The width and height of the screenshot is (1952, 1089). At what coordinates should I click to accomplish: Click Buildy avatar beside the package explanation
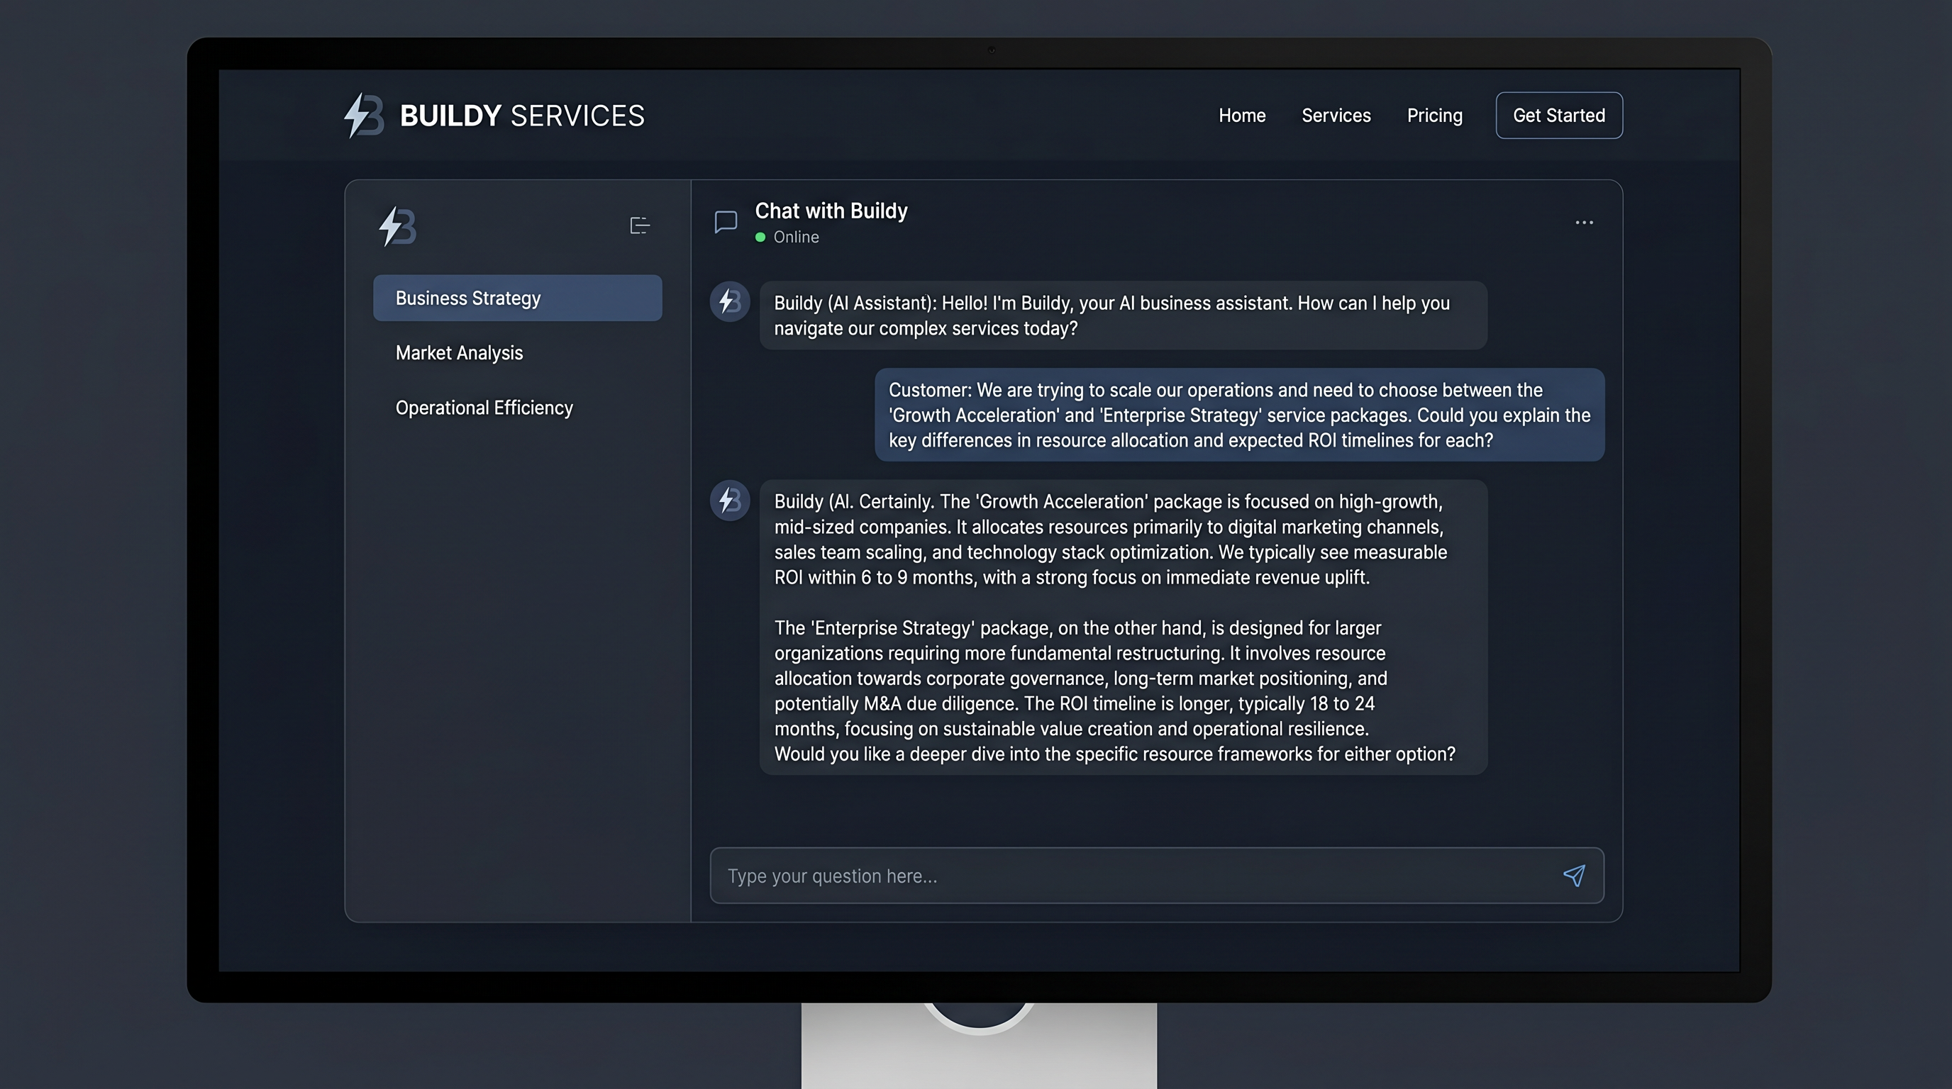click(x=730, y=500)
